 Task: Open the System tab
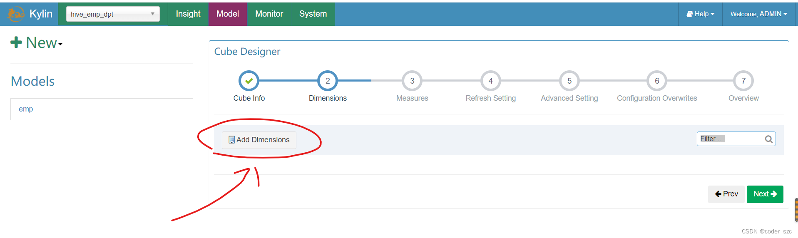pos(313,14)
